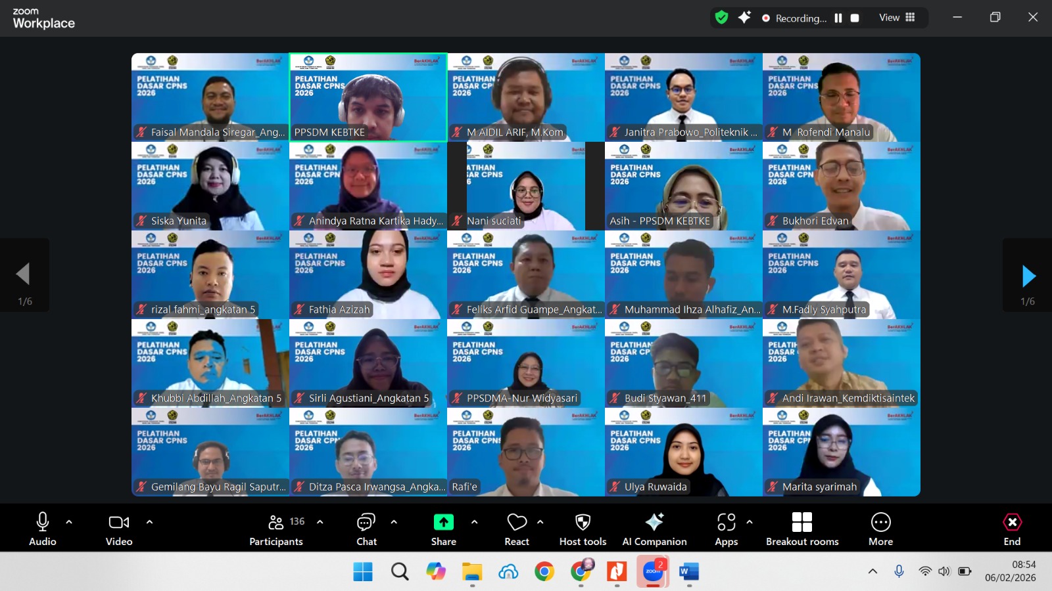
Task: Expand Audio options with the chevron
Action: 69,521
